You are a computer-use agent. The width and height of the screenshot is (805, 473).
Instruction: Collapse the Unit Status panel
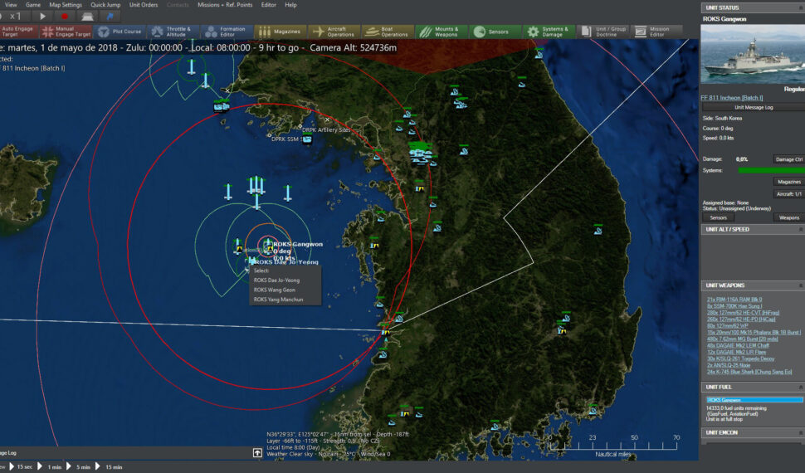coord(800,8)
